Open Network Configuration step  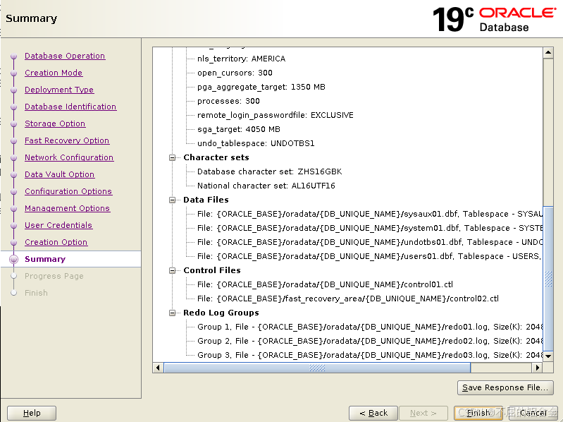pos(69,157)
